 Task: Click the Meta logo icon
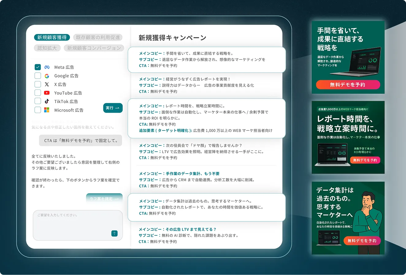pyautogui.click(x=47, y=67)
